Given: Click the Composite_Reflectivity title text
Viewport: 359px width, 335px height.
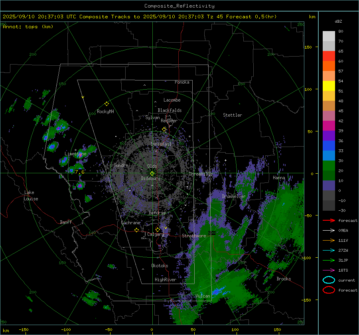Looking at the screenshot, I should tap(179, 6).
